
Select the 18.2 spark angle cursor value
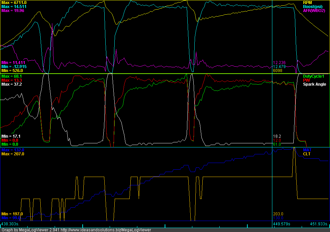pyautogui.click(x=277, y=136)
